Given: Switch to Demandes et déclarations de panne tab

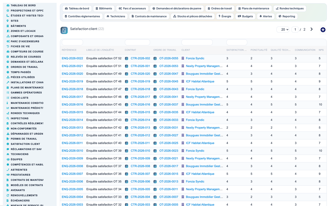Looking at the screenshot, I should pos(177,9).
